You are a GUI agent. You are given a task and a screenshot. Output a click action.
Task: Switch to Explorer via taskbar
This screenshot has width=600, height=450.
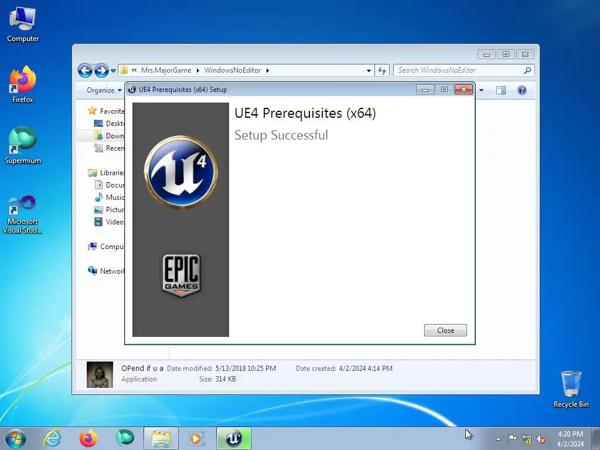pos(161,438)
